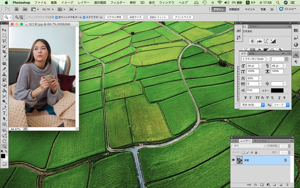Expand more workspaces double chevron

pos(271,9)
